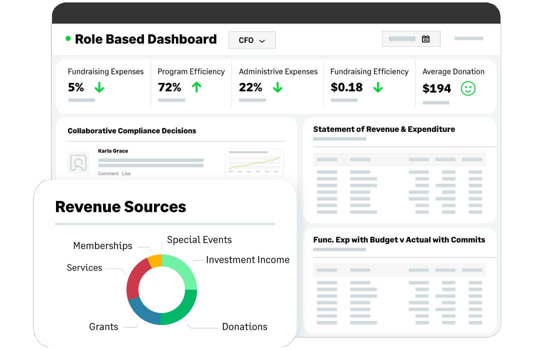This screenshot has height=350, width=534.
Task: Open Func. Exp with Budget v Actual panel
Action: tap(399, 239)
